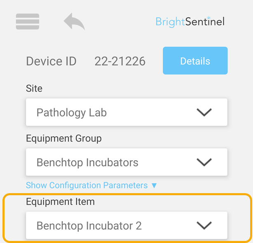Click the word Bright in the logo
The height and width of the screenshot is (243, 253).
click(x=170, y=22)
